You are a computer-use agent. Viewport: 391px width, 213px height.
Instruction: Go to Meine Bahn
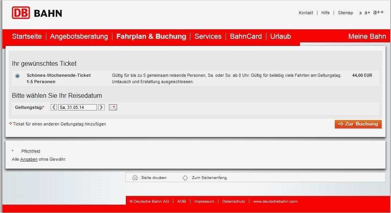(x=367, y=36)
